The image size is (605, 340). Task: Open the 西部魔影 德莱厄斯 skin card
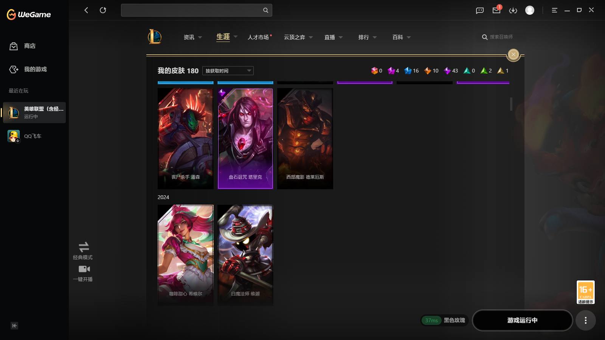click(305, 139)
